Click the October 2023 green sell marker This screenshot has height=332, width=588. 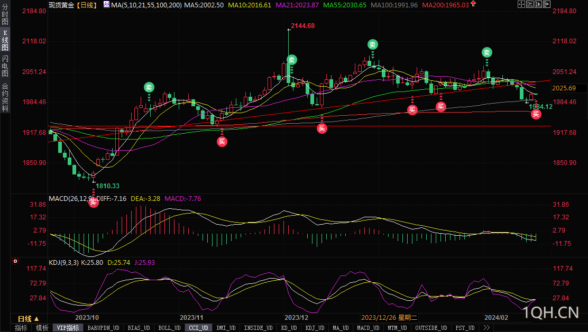(149, 88)
